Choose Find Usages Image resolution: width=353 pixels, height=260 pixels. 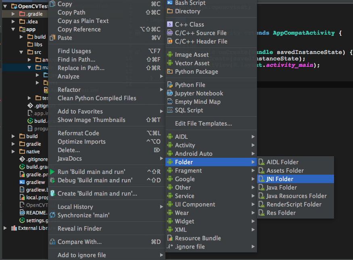107,51
